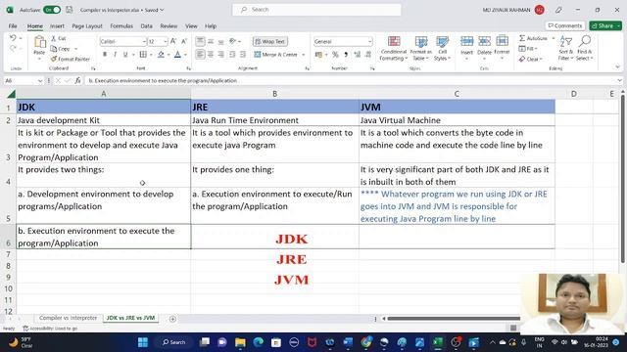627x352 pixels.
Task: Click Decrease Indent icon
Action: pos(232,55)
